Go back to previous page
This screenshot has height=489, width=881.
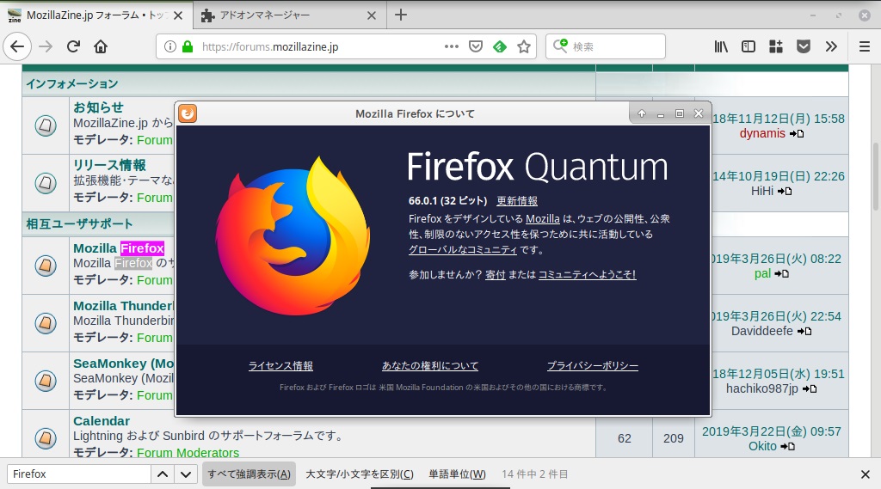click(17, 46)
